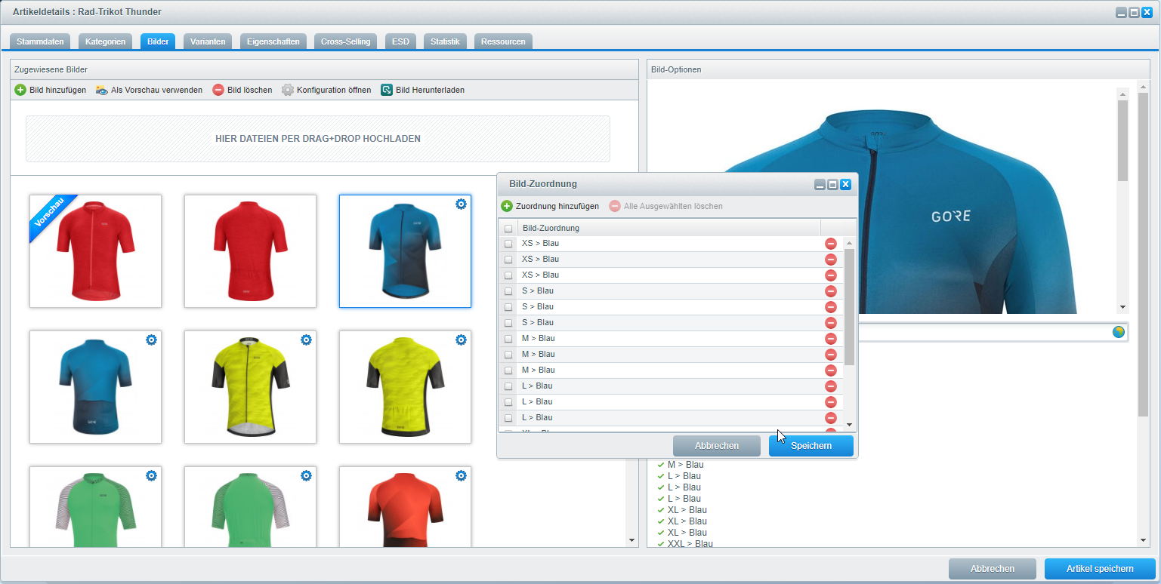This screenshot has width=1161, height=584.
Task: Open the Kategorien tab
Action: pyautogui.click(x=106, y=41)
